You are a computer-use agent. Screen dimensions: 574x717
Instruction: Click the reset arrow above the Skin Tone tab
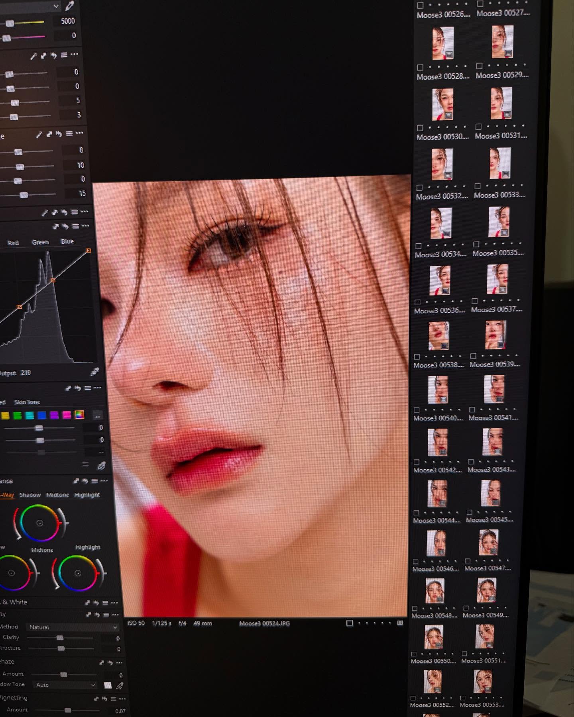78,388
